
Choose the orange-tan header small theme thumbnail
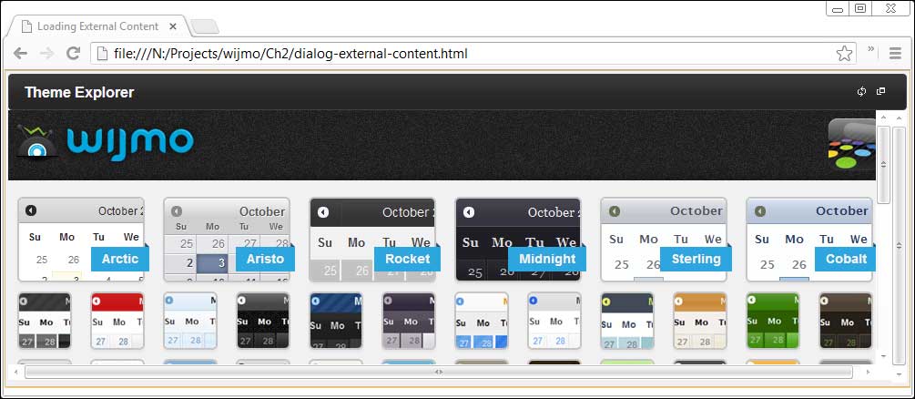pos(699,321)
